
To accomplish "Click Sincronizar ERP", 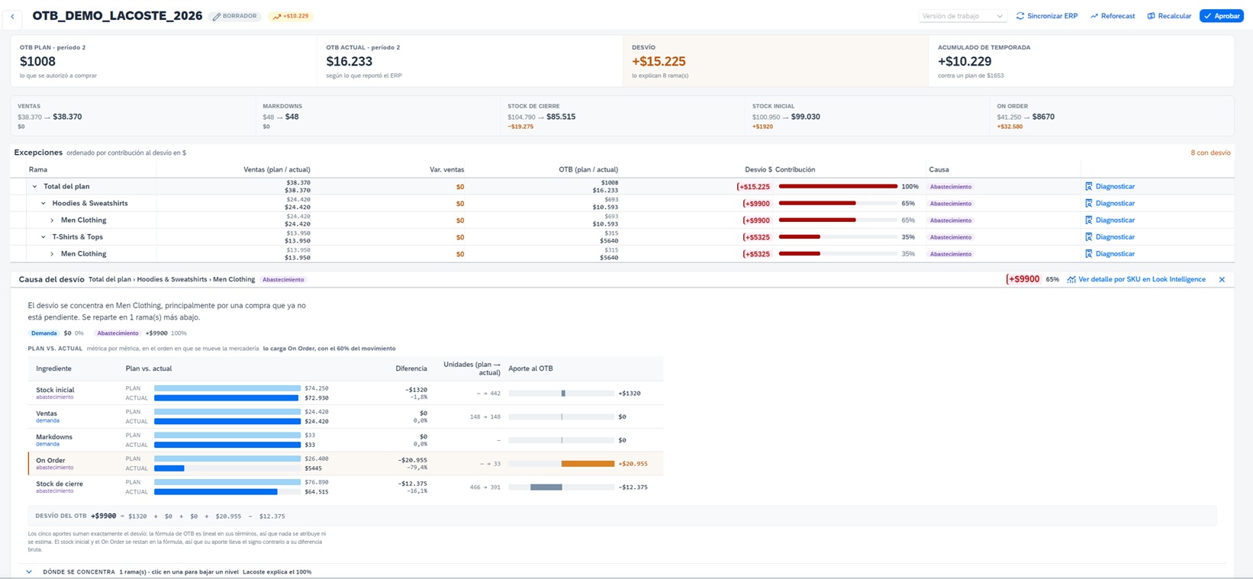I will coord(1047,16).
